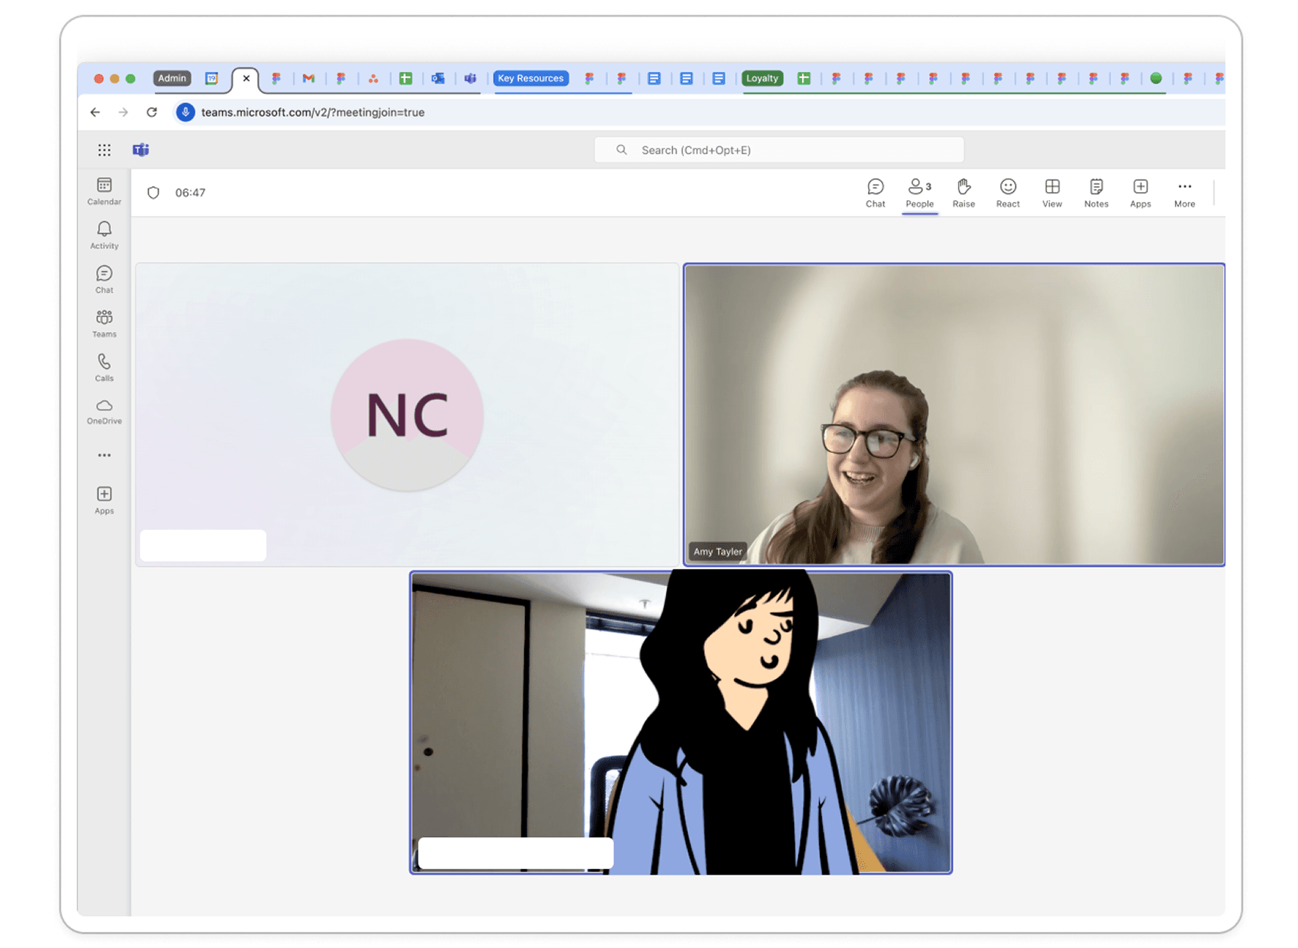Focus the Search (Cmd+Opt+E) field

click(x=779, y=150)
